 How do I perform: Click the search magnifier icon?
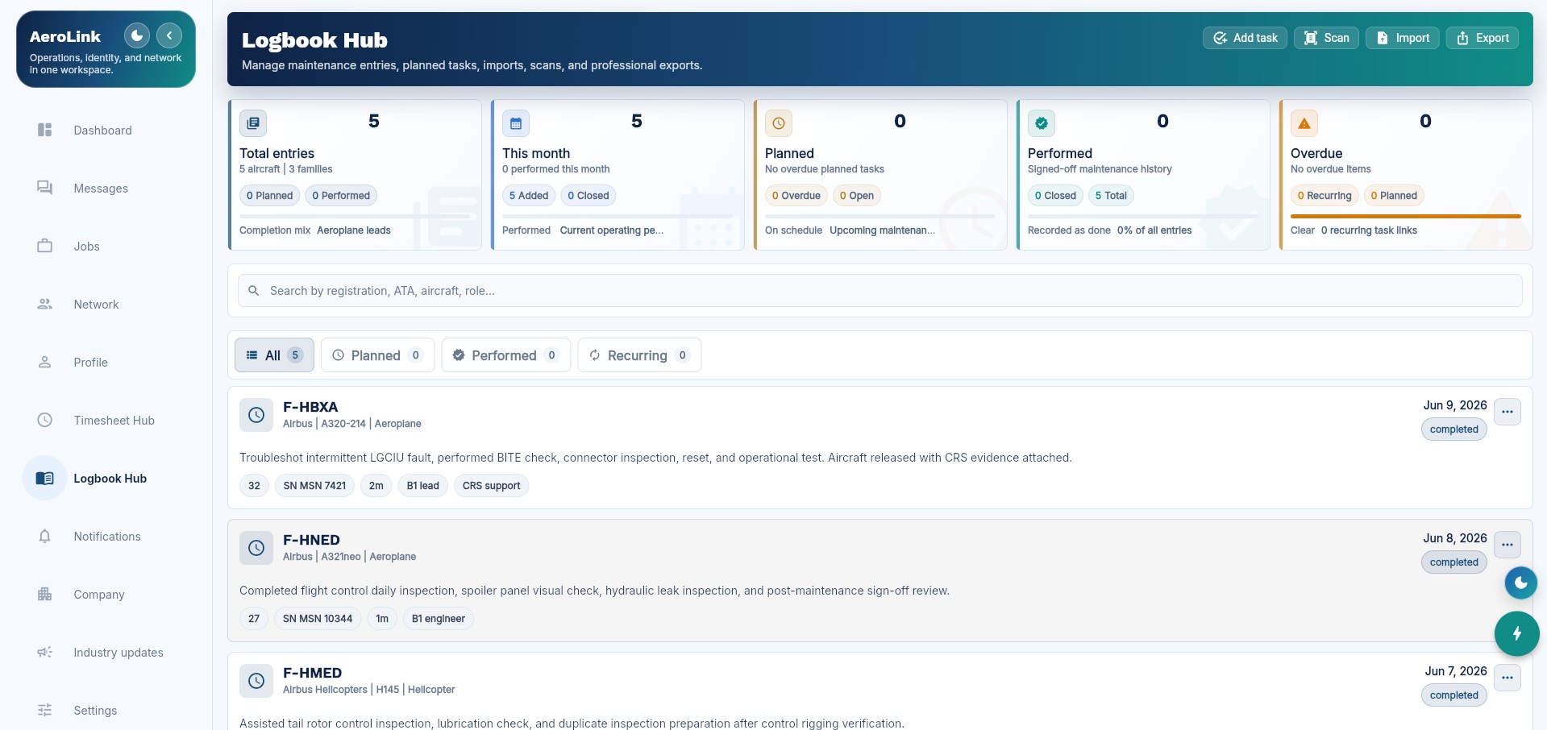click(x=254, y=291)
